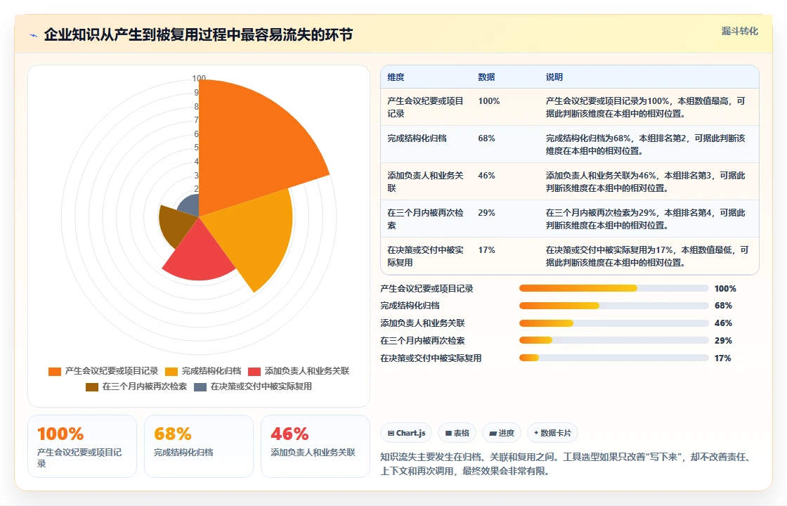Image resolution: width=787 pixels, height=506 pixels.
Task: Click the brown polar chart segment
Action: pyautogui.click(x=176, y=226)
